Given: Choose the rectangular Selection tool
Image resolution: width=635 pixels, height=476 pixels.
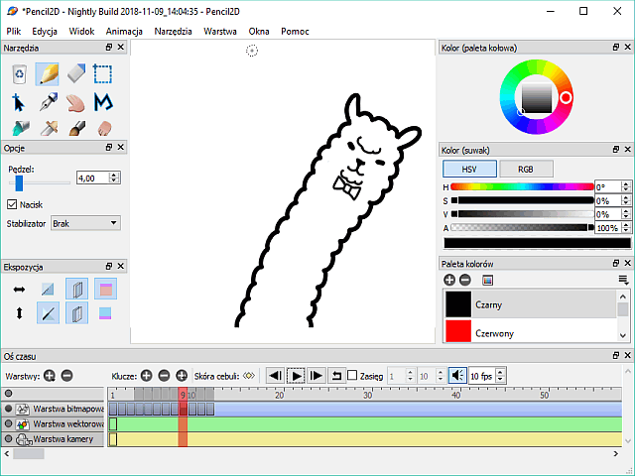Looking at the screenshot, I should [x=103, y=74].
